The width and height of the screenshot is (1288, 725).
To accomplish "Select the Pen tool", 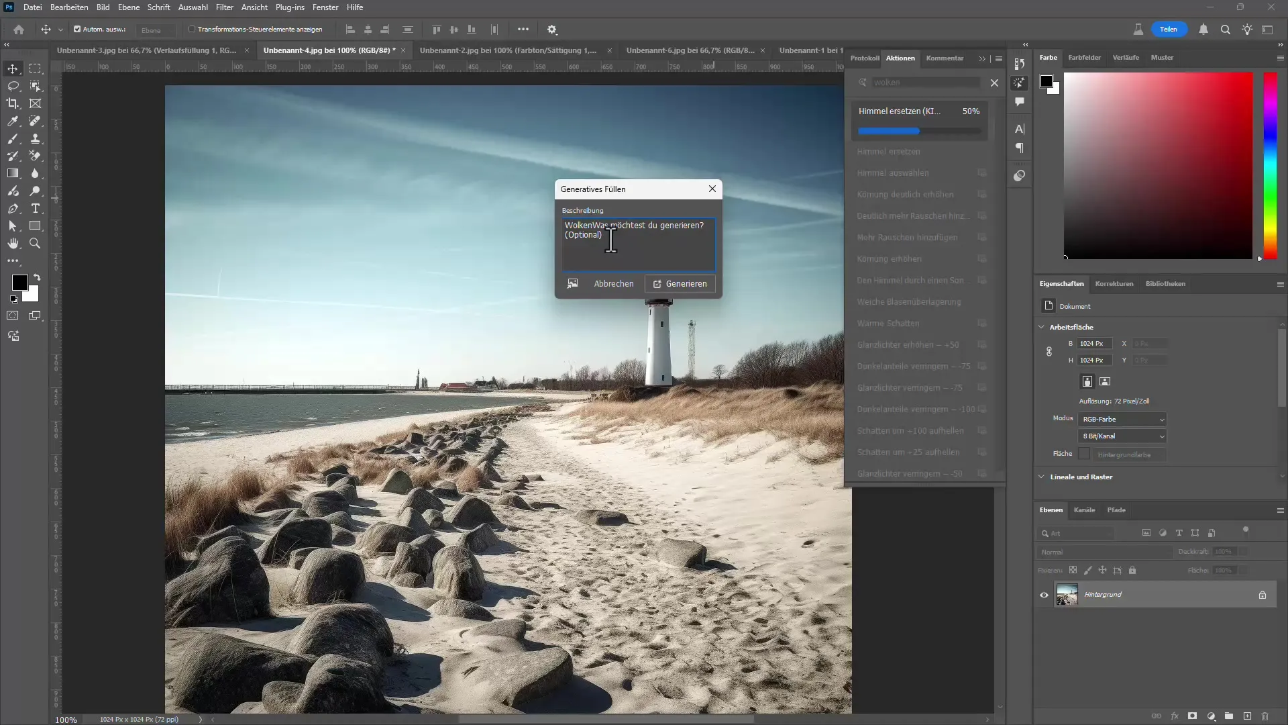I will 13,209.
